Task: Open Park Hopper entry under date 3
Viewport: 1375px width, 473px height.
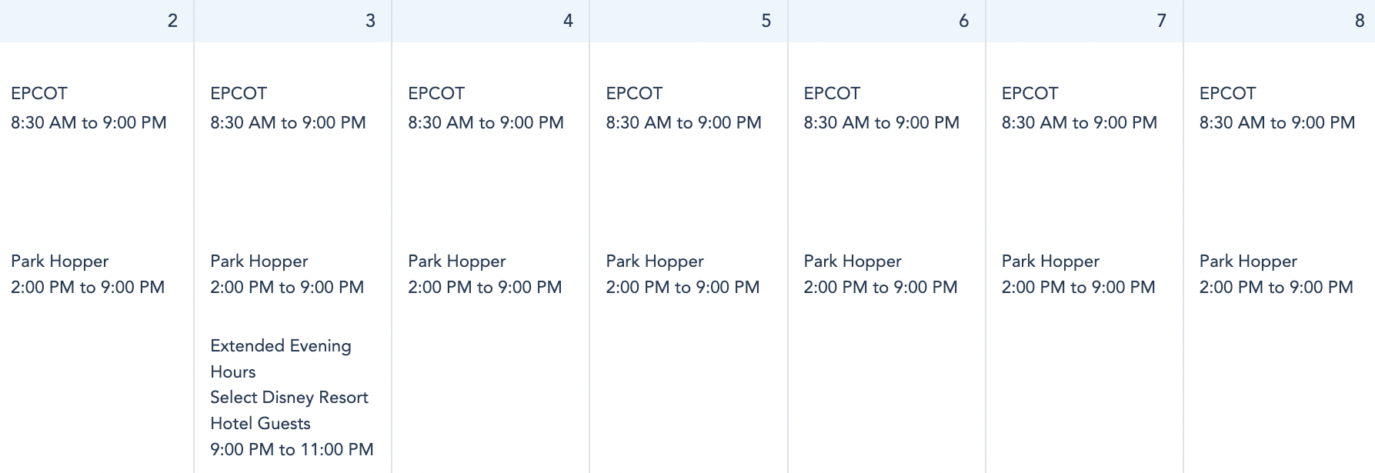Action: (259, 261)
